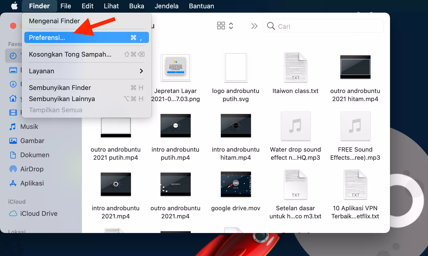Select Kosongkan Tong Sampah option
Screen dimensions: 428x256
(x=70, y=54)
